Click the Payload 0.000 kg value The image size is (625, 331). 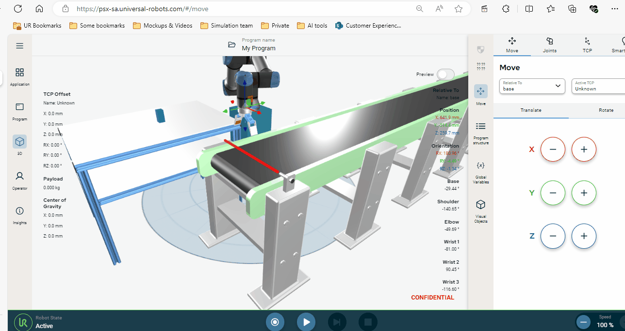(x=51, y=187)
